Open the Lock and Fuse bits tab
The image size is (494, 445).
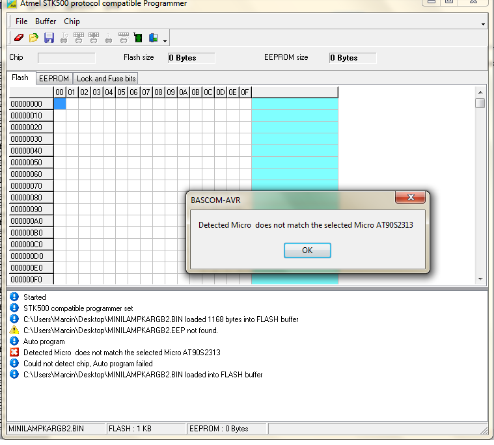(x=106, y=79)
